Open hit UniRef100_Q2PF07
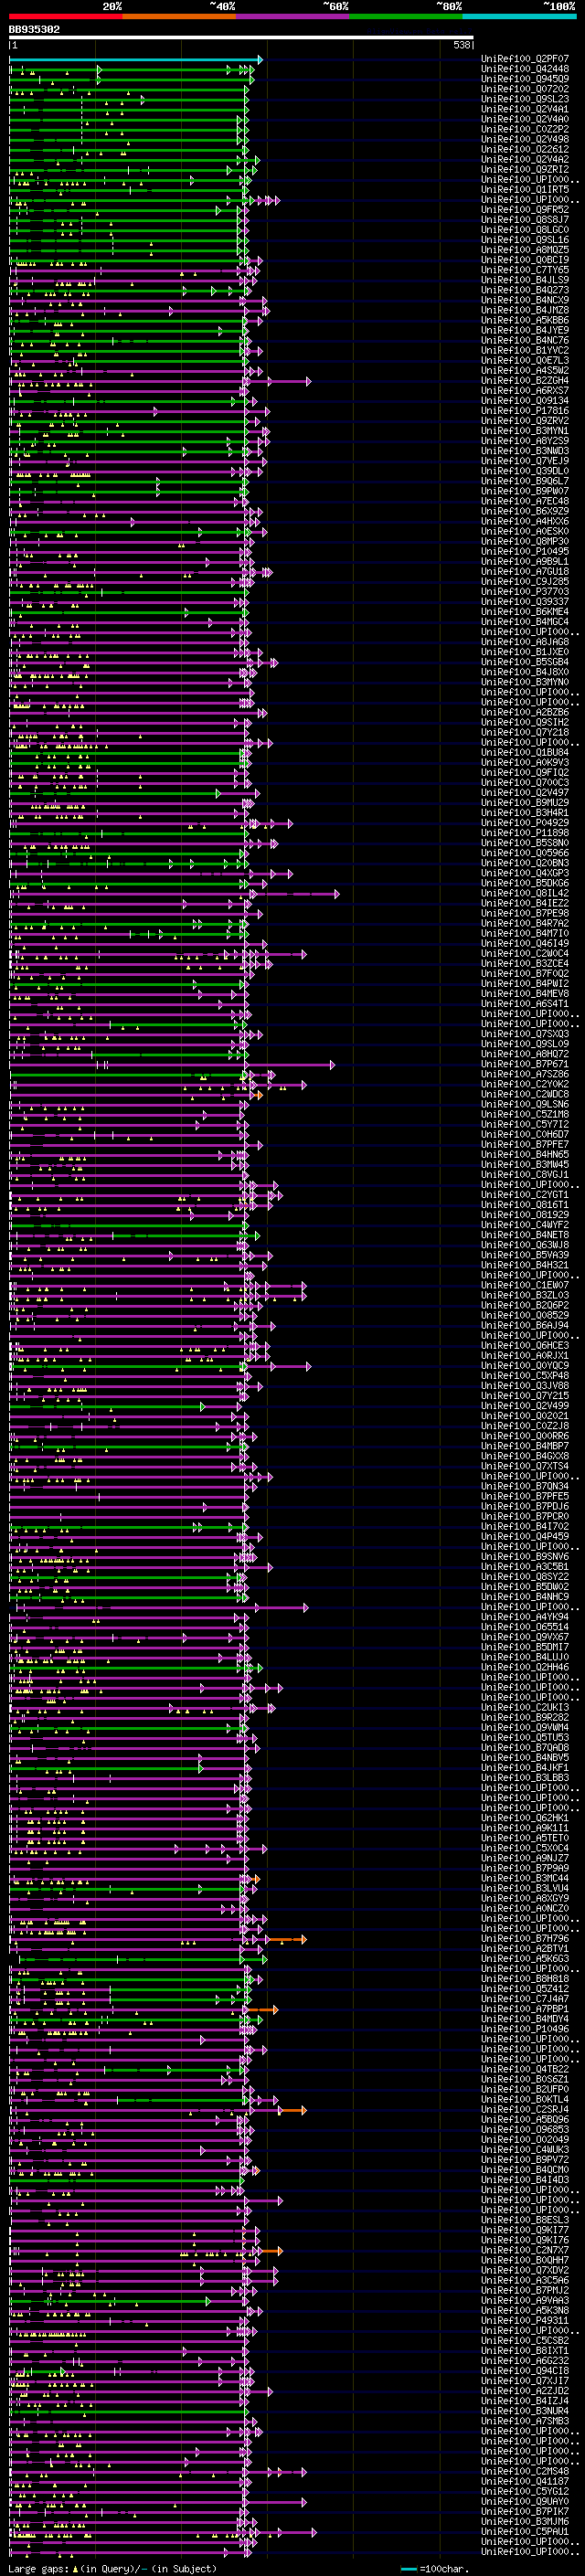585x2576 pixels. (525, 59)
